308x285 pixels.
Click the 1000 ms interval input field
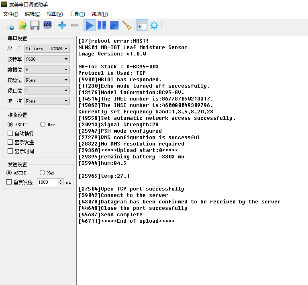pyautogui.click(x=47, y=182)
